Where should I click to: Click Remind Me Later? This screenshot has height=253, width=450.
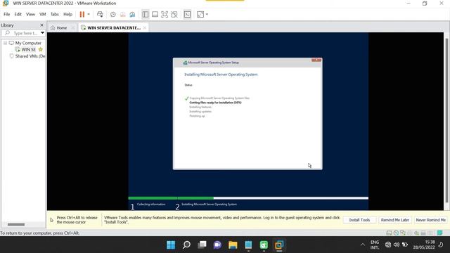point(395,220)
